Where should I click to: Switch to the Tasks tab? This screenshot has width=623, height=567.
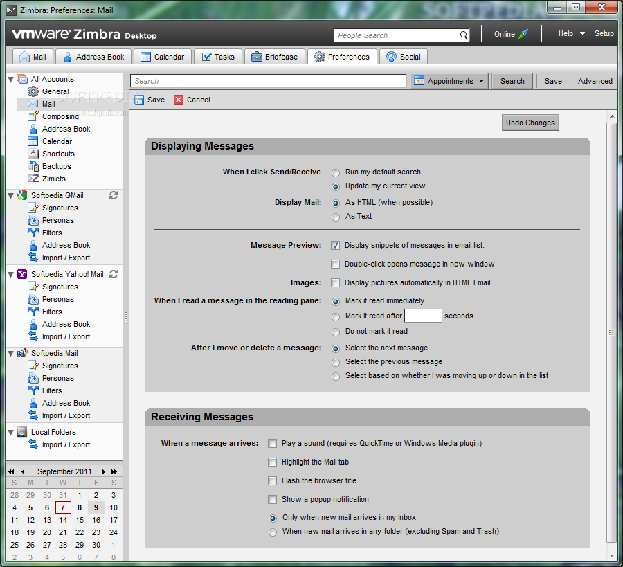[218, 57]
